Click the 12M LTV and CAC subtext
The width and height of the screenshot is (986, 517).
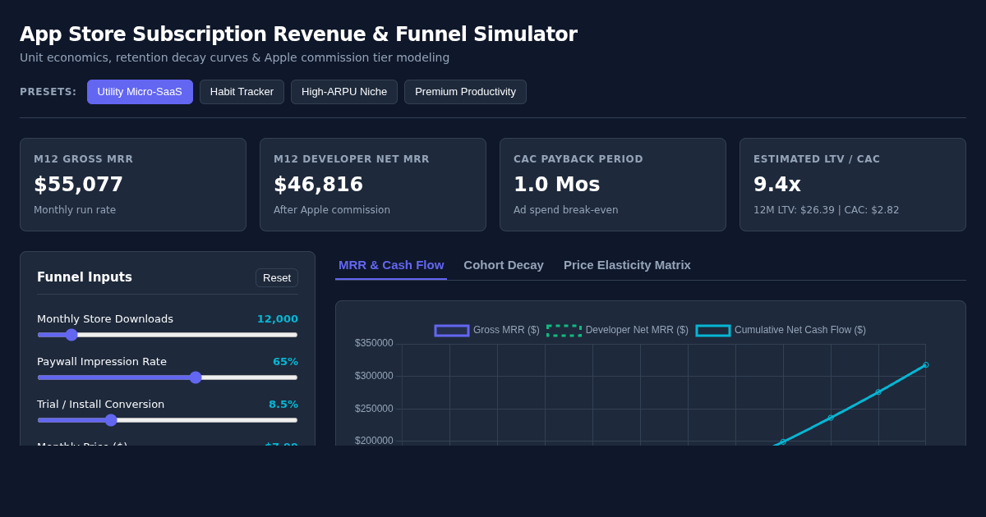(826, 210)
